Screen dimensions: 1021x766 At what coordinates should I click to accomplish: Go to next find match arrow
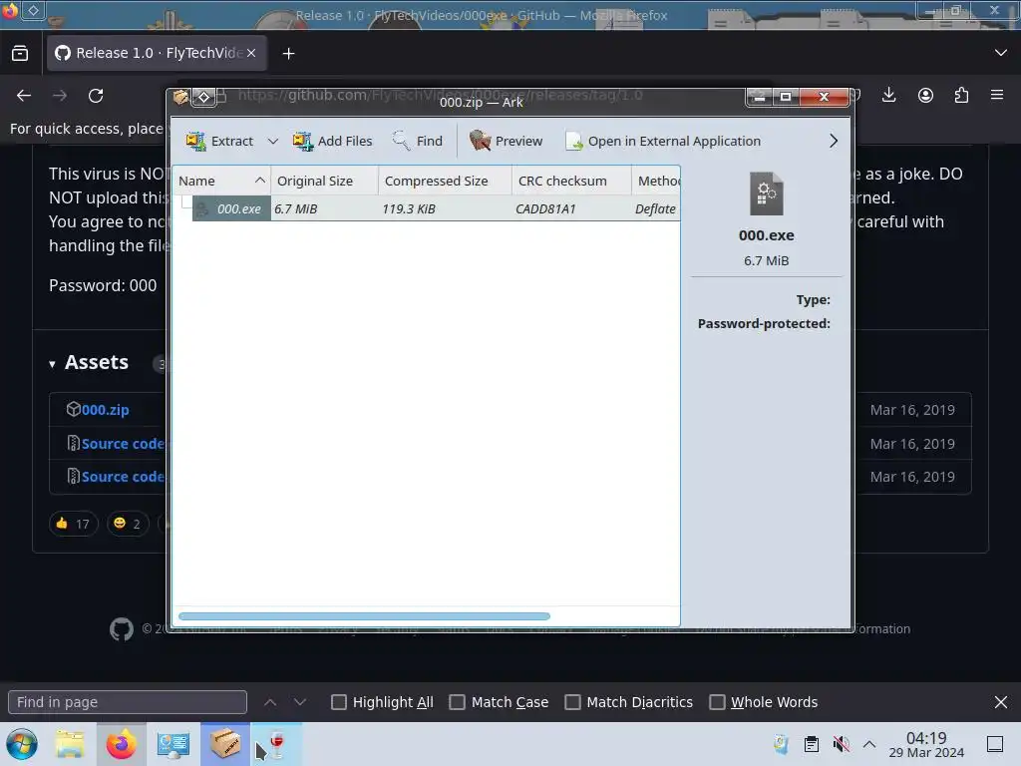(x=299, y=702)
